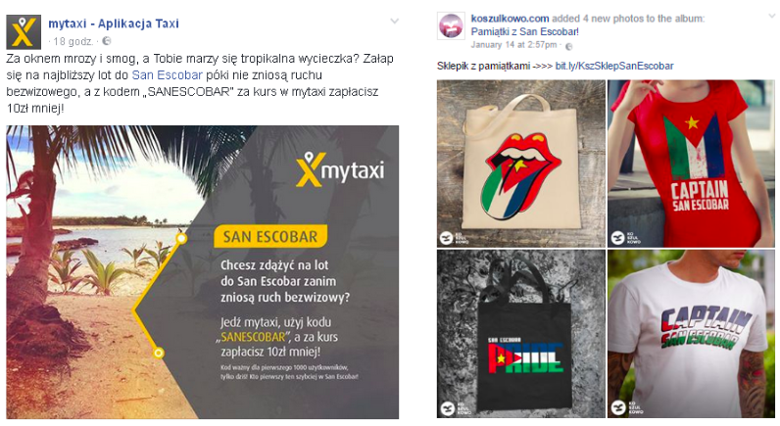Follow the San Escobar link in the post text
The height and width of the screenshot is (426, 780).
point(167,75)
